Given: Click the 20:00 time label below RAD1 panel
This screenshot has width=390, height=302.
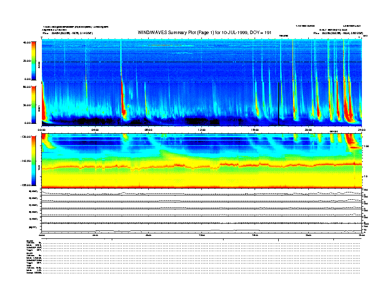Looking at the screenshot, I should (308, 130).
